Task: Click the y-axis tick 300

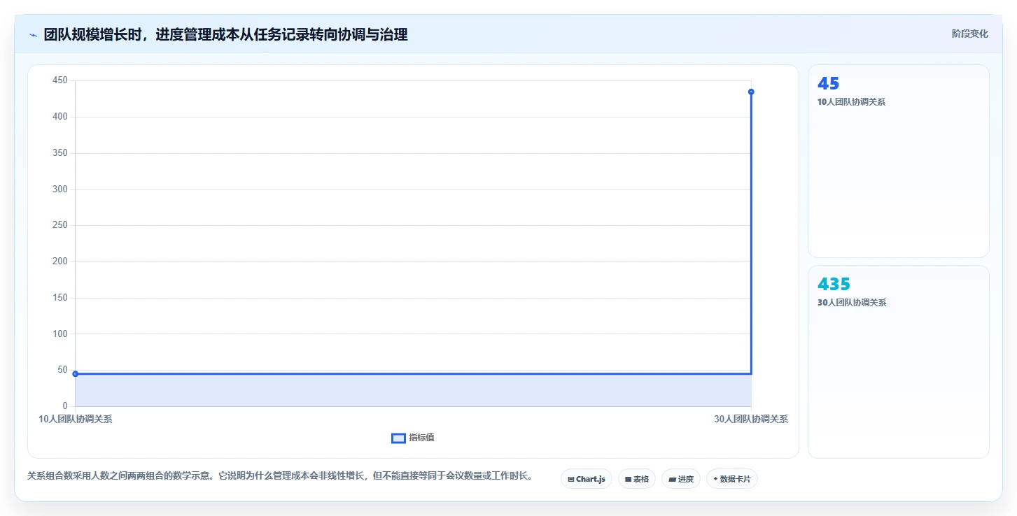Action: 60,189
